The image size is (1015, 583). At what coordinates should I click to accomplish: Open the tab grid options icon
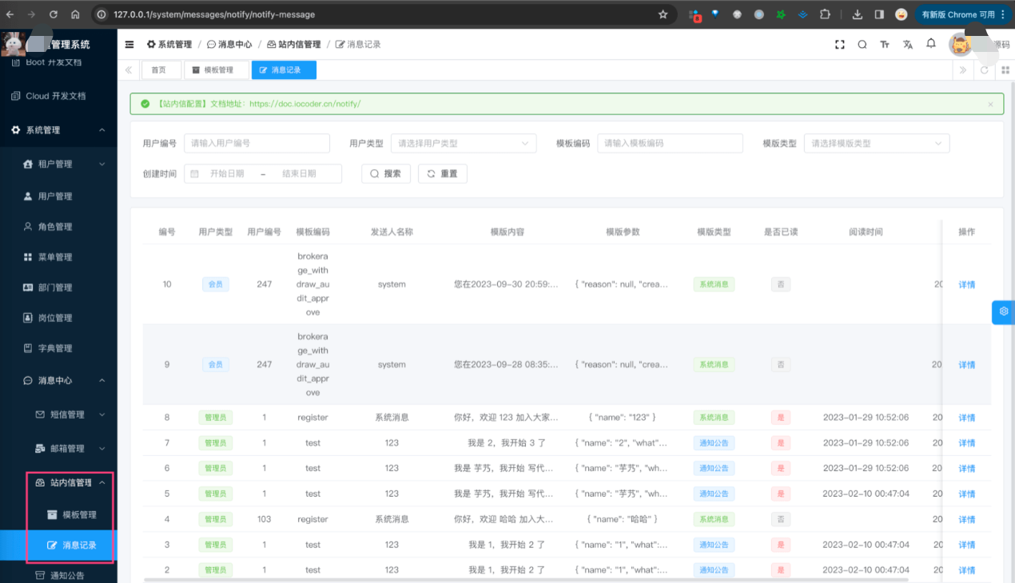pos(1005,70)
